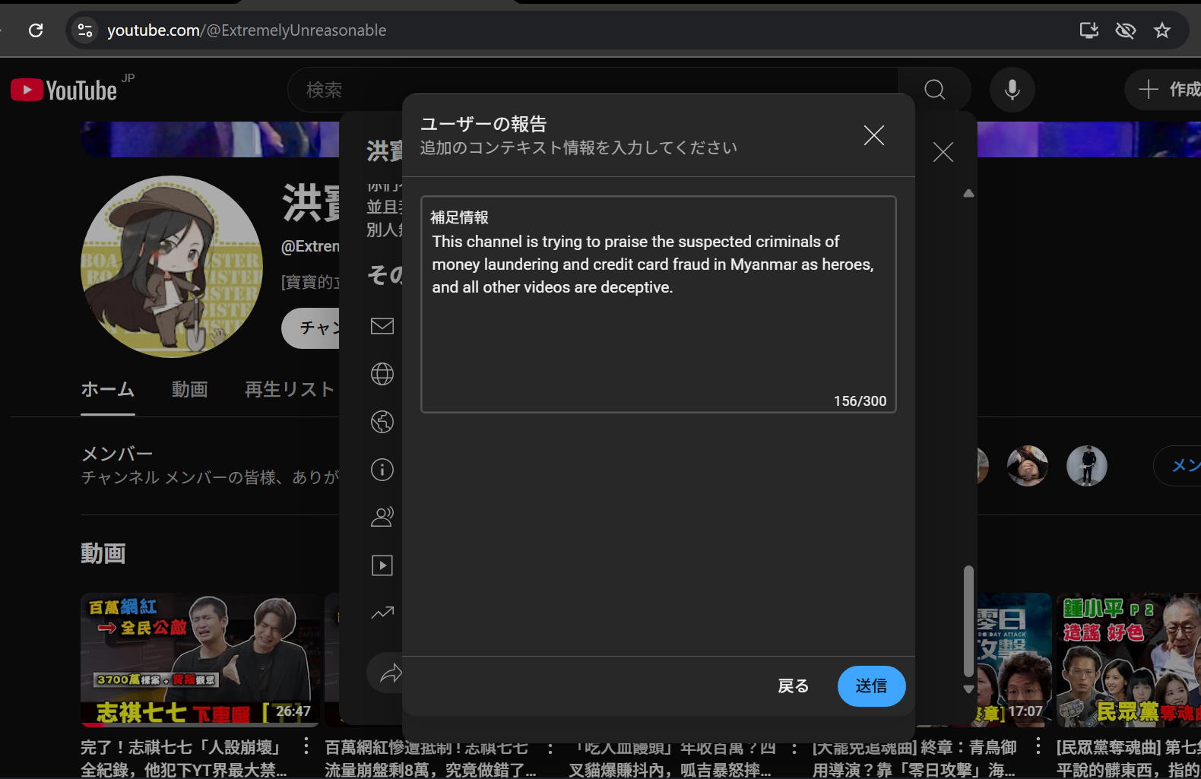Close the ユーザーの報告 dialog
This screenshot has width=1201, height=779.
tap(873, 135)
